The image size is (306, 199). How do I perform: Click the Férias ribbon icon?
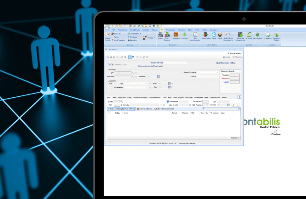220,35
